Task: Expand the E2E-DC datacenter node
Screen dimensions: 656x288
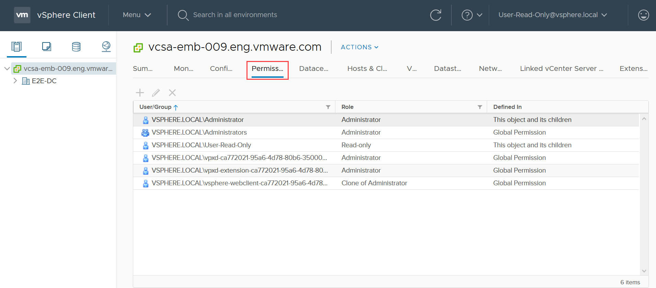Action: point(15,81)
